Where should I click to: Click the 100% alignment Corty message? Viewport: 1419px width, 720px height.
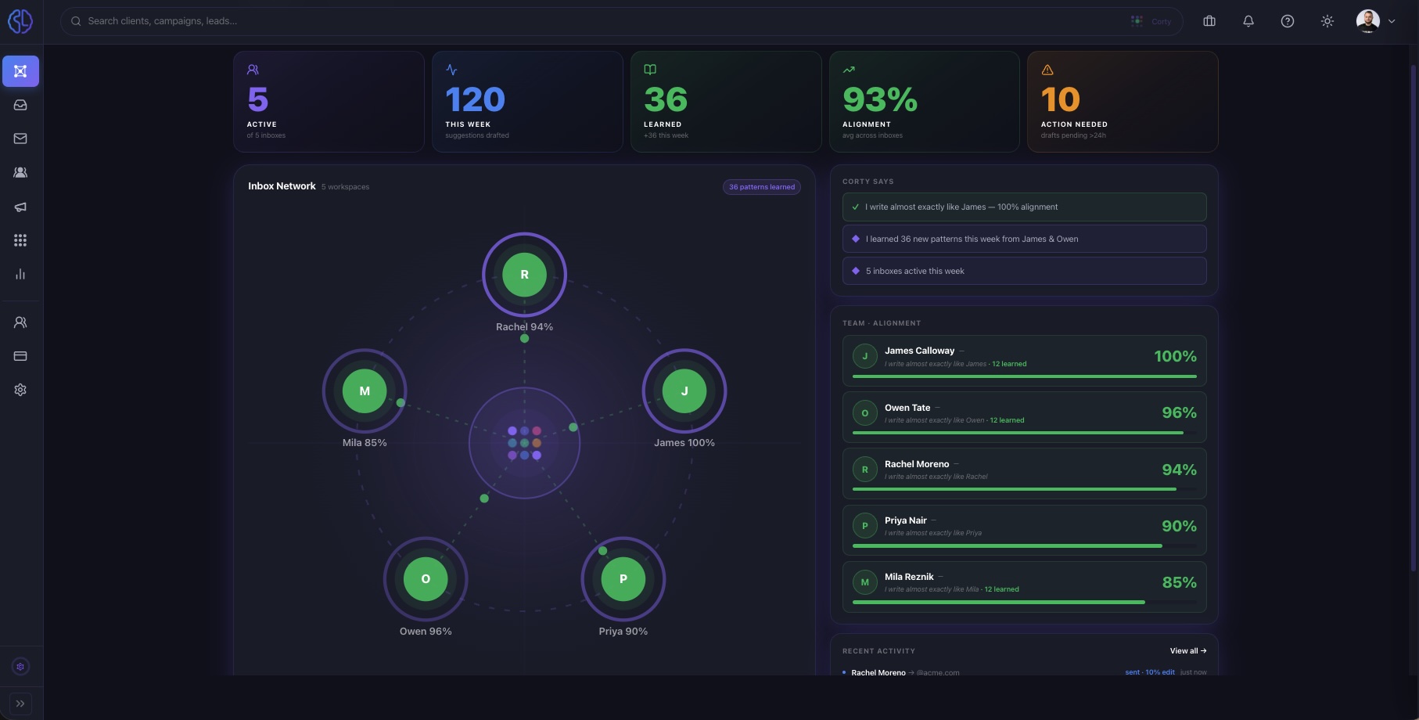1024,207
